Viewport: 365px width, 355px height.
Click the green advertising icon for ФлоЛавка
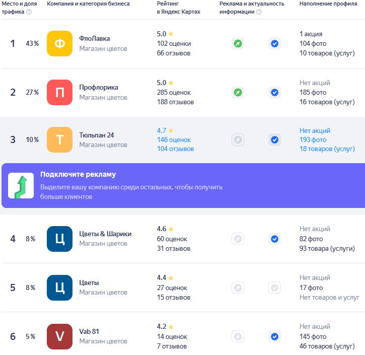click(x=238, y=44)
